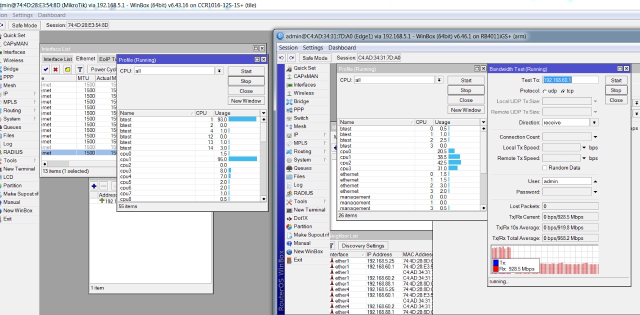The height and width of the screenshot is (315, 640).
Task: Click the Interface List horizontal scrollbar
Action: [80, 163]
